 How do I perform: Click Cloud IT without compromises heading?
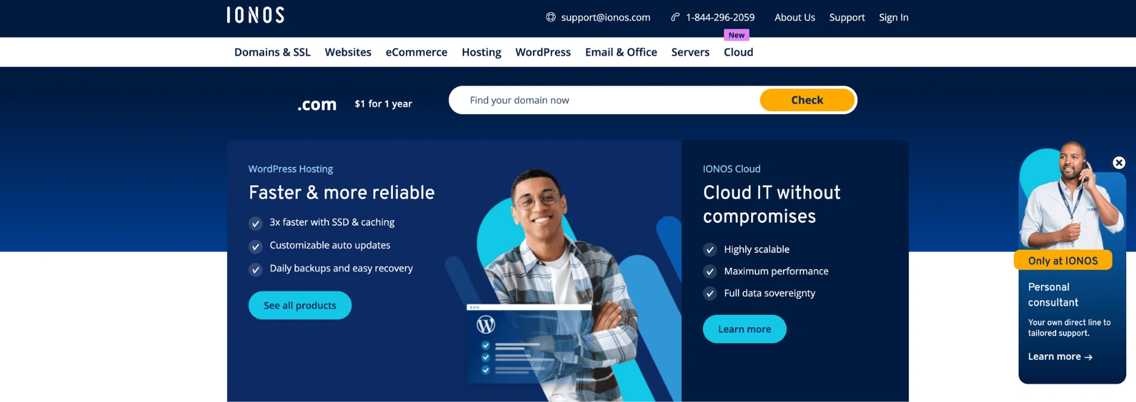coord(772,204)
